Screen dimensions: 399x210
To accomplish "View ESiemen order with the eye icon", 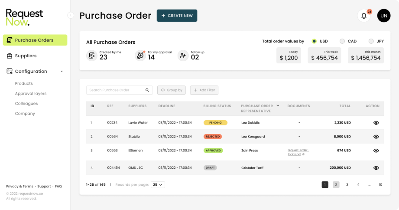I will coord(376,151).
